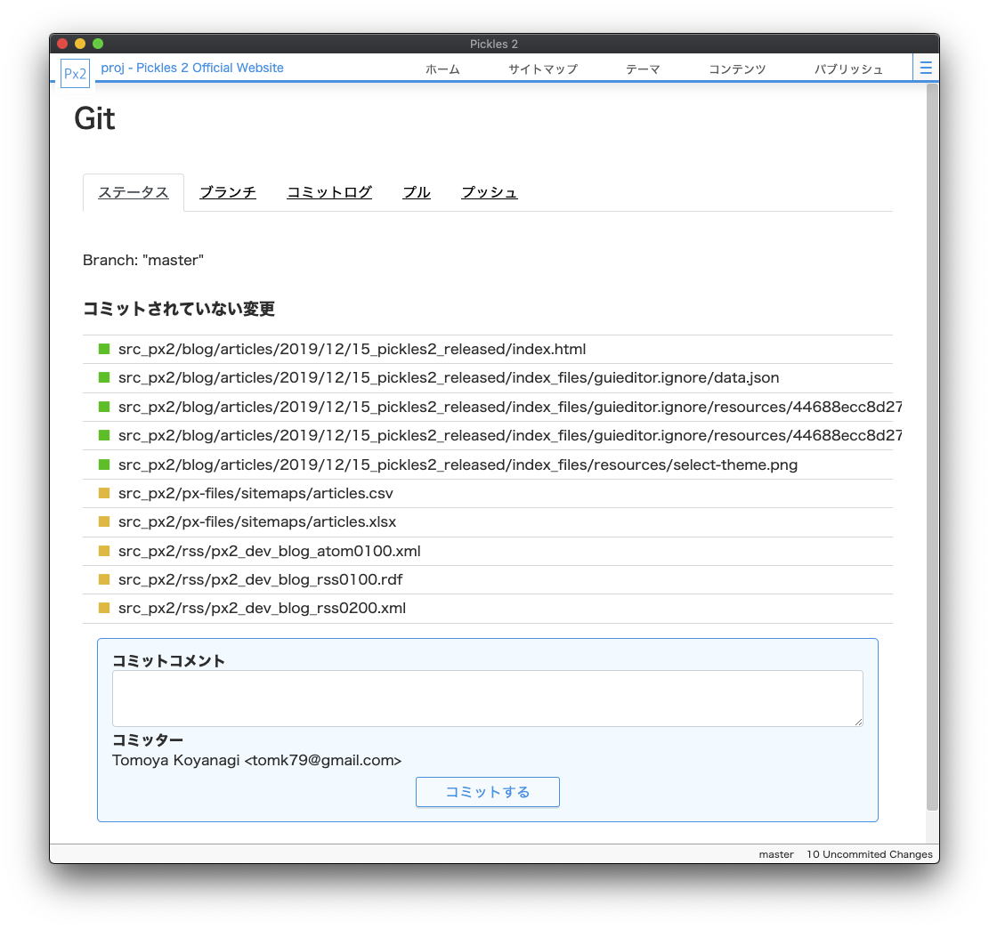989x929 pixels.
Task: Focus the コミットコメント text area
Action: [487, 699]
